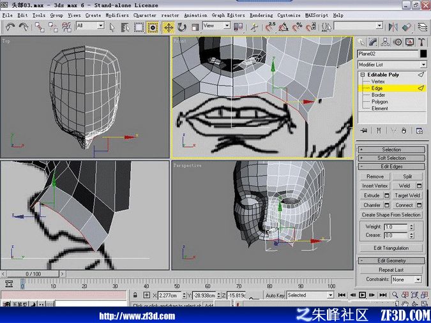Viewport: 431px width, 323px height.
Task: Click the Target Weld button
Action: 407,195
